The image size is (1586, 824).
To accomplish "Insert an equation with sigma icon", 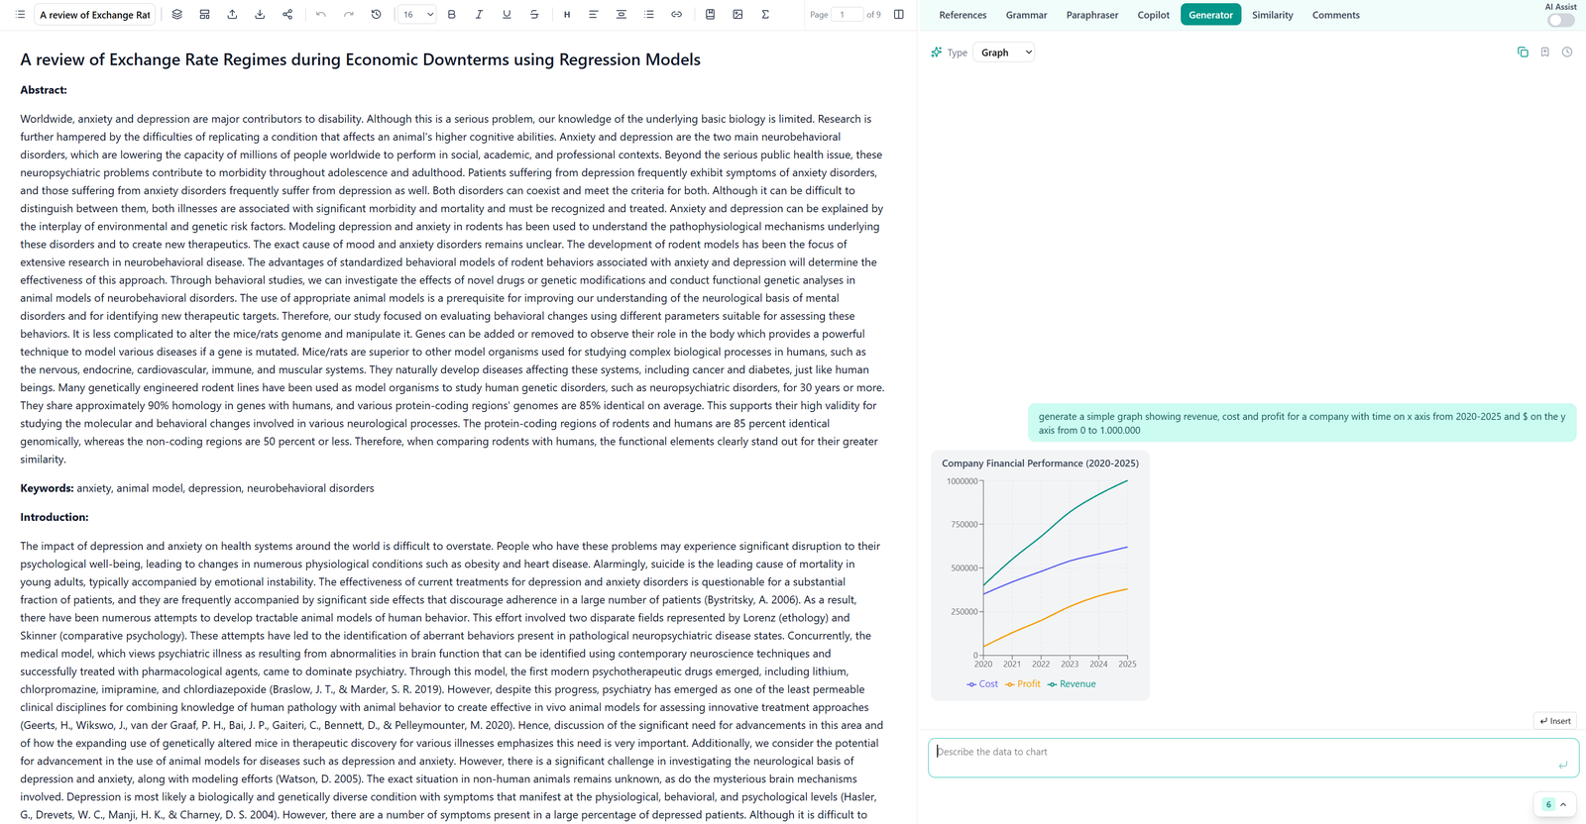I will pyautogui.click(x=765, y=15).
